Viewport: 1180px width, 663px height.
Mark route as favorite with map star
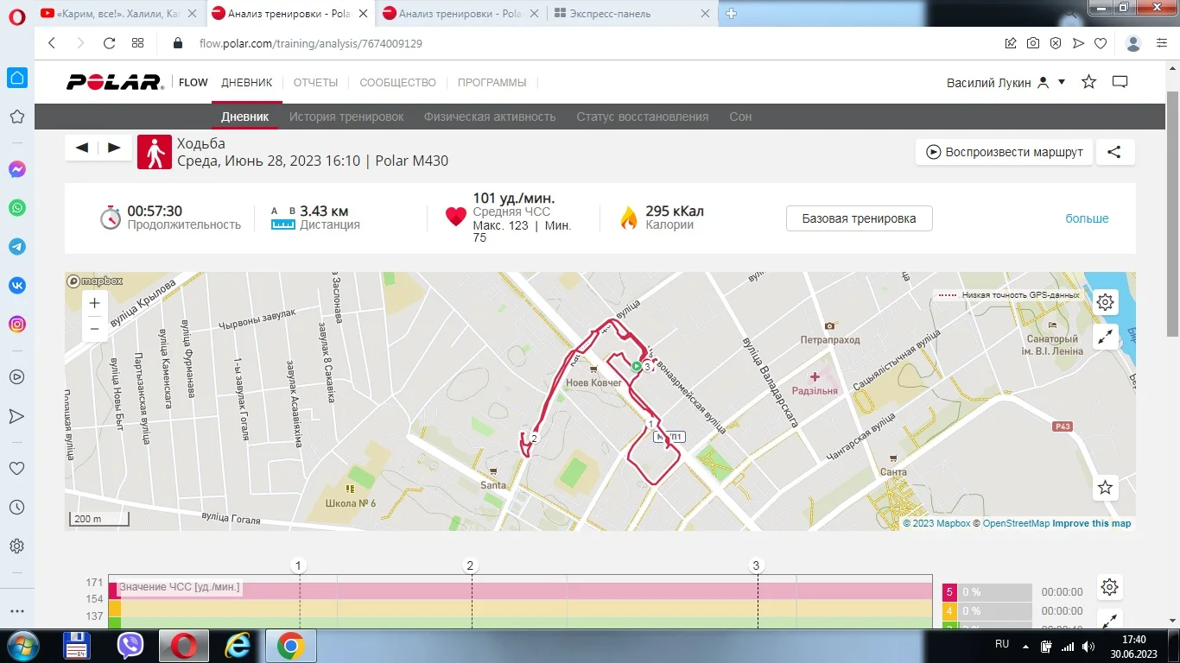1105,488
